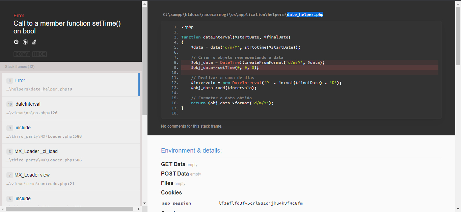Click the 'app_session' cookie name

[x=177, y=203]
